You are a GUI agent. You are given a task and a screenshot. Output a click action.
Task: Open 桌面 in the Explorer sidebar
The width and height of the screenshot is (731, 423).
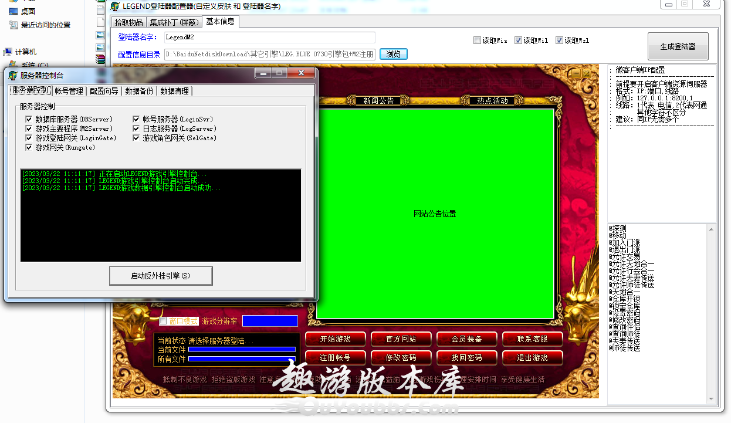28,11
